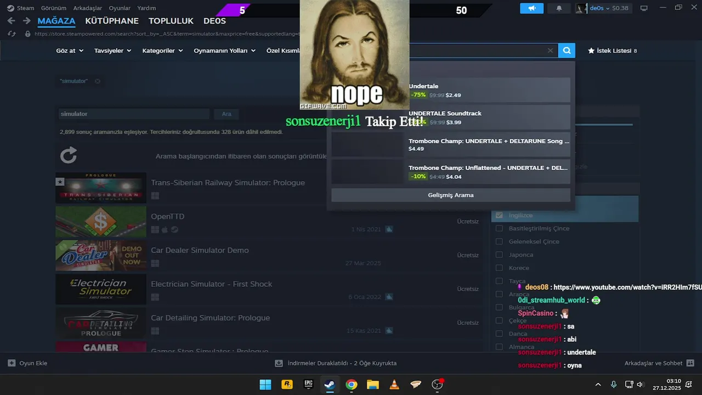Open the notifications bell

[559, 8]
